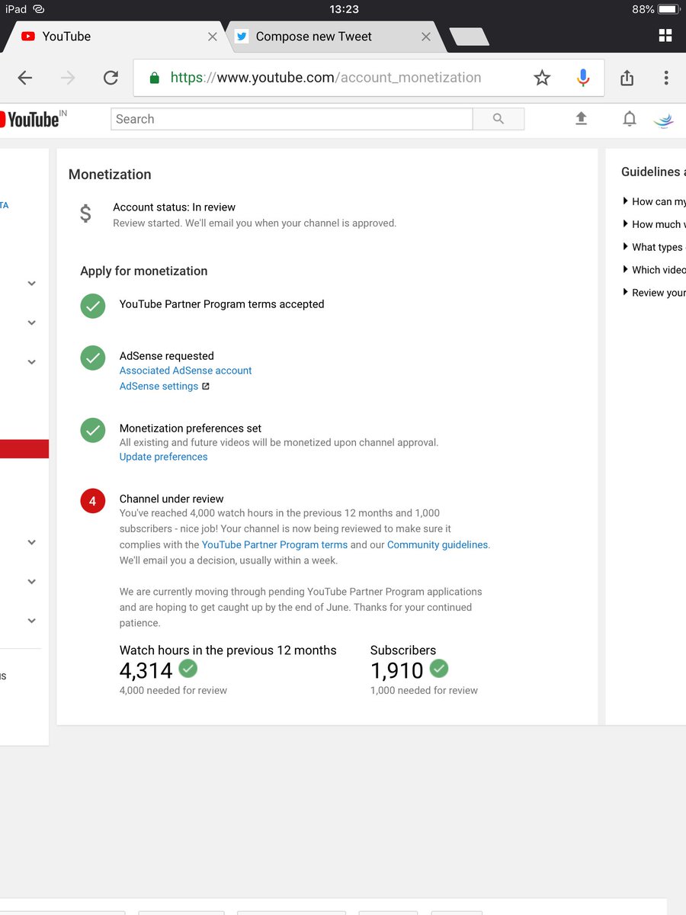This screenshot has width=686, height=915.
Task: Expand the 'How can my' guideline question
Action: 654,202
